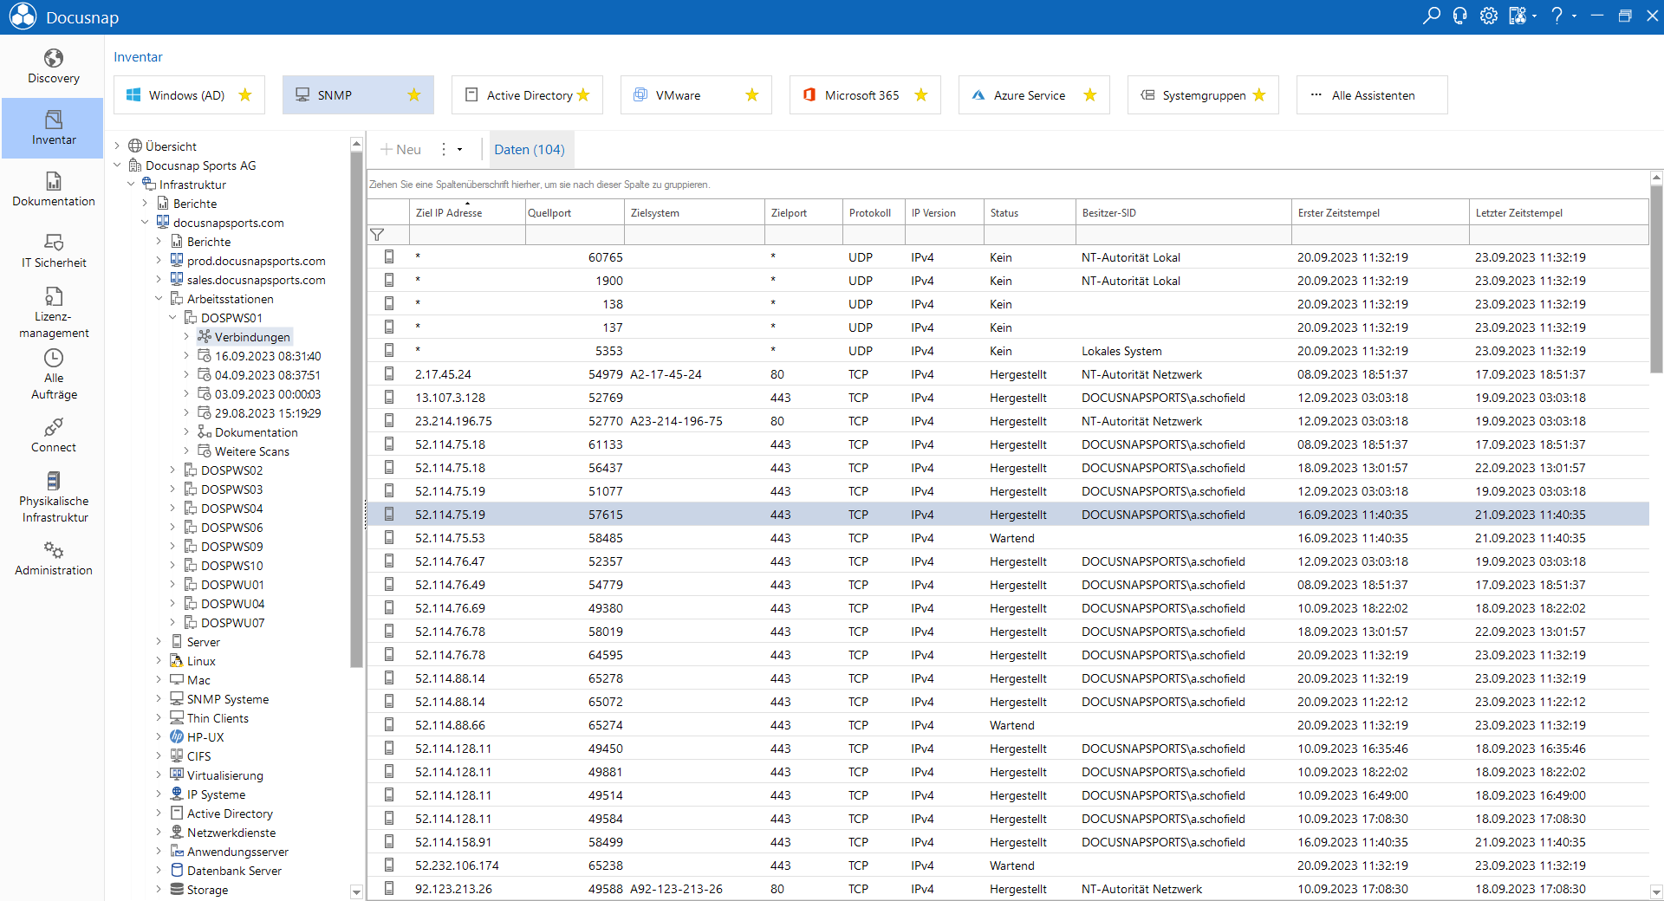Toggle favorite star on SNMP assistant
This screenshot has height=901, width=1664.
click(x=414, y=95)
